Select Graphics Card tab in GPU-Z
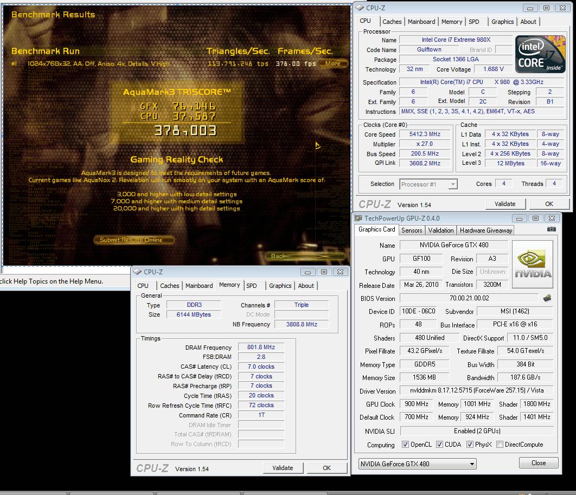Screen dimensions: 576x495 pos(376,229)
